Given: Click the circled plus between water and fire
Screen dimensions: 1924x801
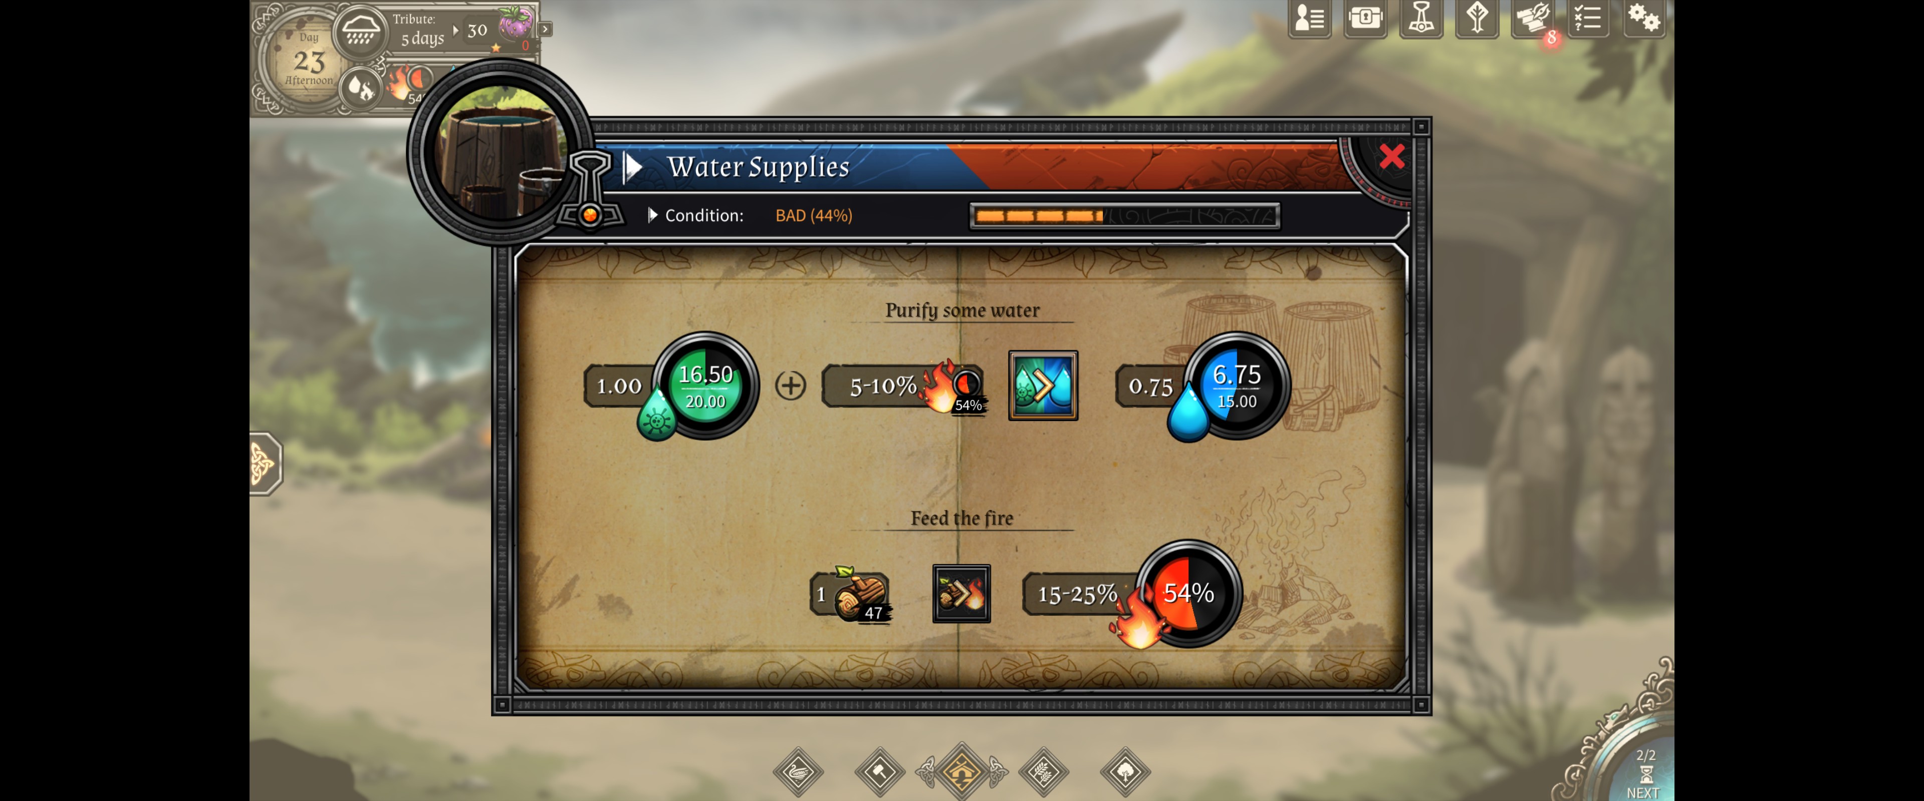Looking at the screenshot, I should (790, 385).
